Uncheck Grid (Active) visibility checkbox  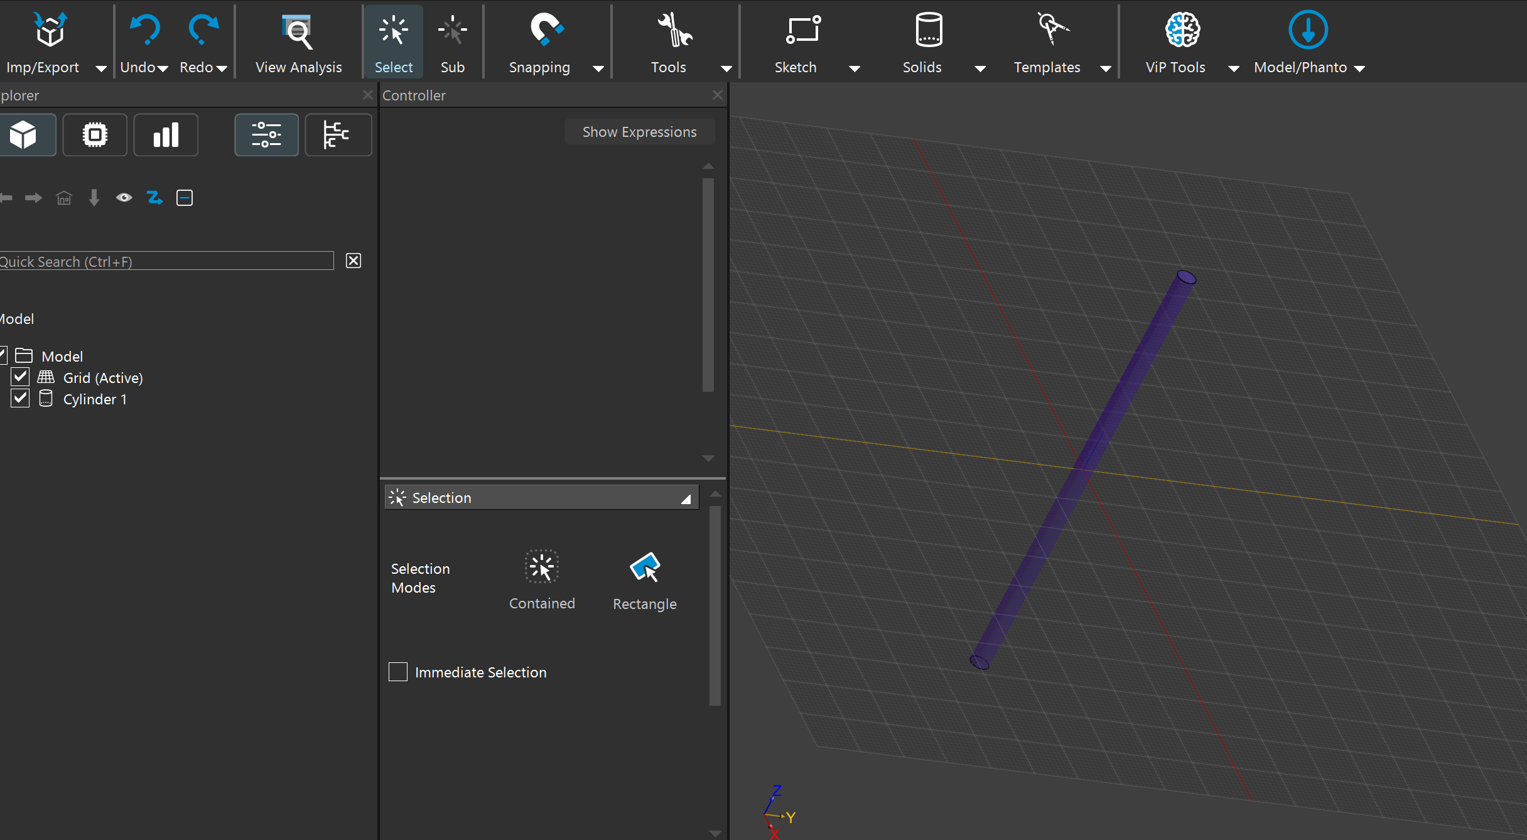pos(20,377)
